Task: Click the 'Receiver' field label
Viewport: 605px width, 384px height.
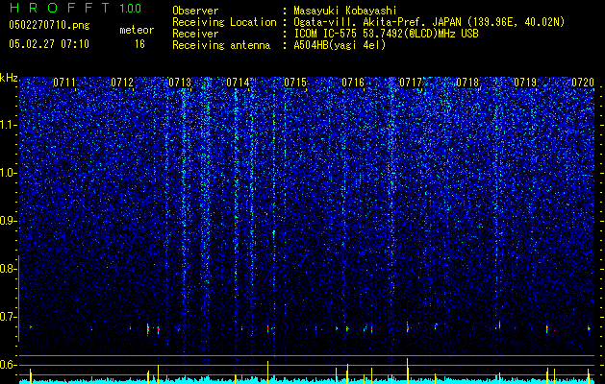Action: click(195, 34)
